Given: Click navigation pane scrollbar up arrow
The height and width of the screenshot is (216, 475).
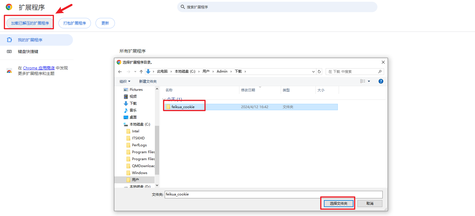Looking at the screenshot, I should click(157, 89).
